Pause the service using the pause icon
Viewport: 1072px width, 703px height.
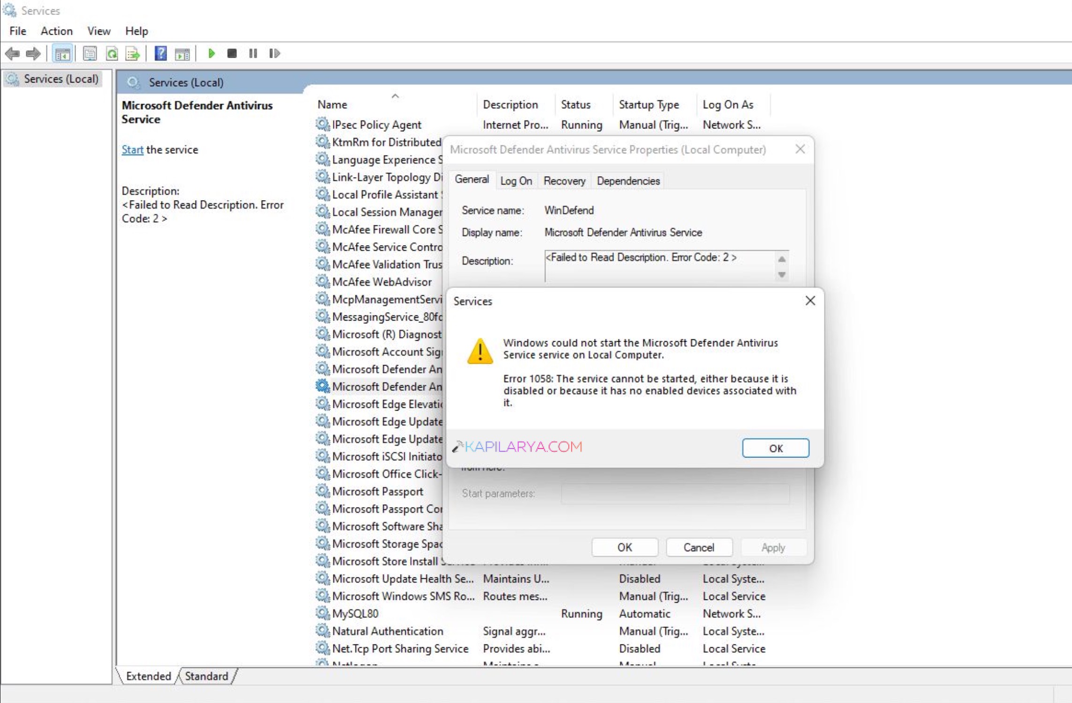(x=253, y=53)
